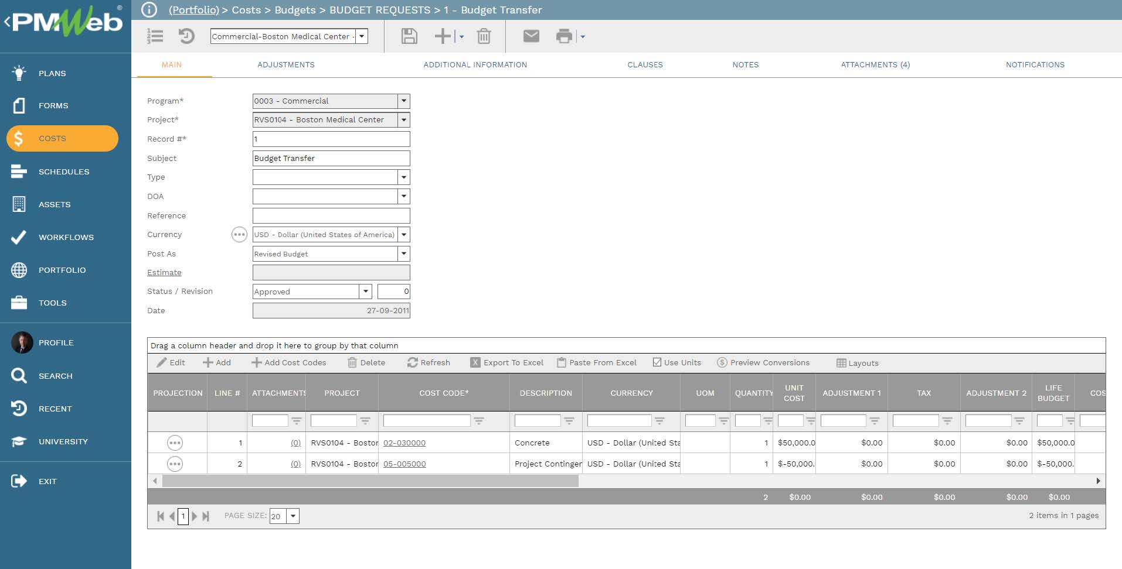Switch to Attachments (4) tab
The image size is (1122, 569).
[876, 65]
